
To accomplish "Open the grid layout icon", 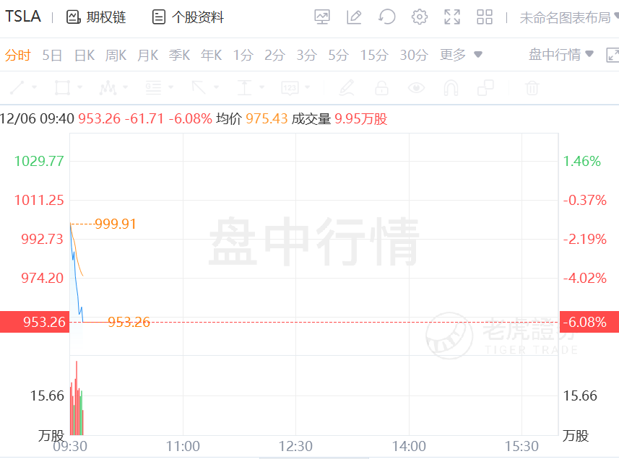I will click(x=485, y=17).
